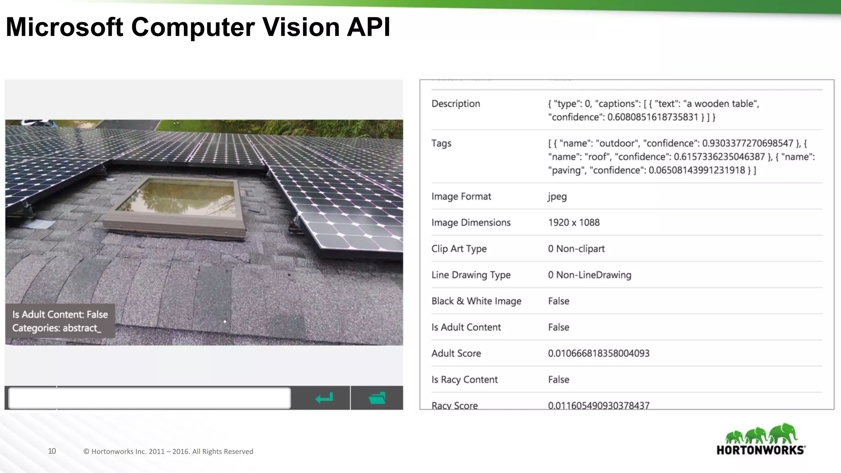Viewport: 841px width, 473px height.
Task: Click the green enter arrow submit icon
Action: pyautogui.click(x=324, y=398)
